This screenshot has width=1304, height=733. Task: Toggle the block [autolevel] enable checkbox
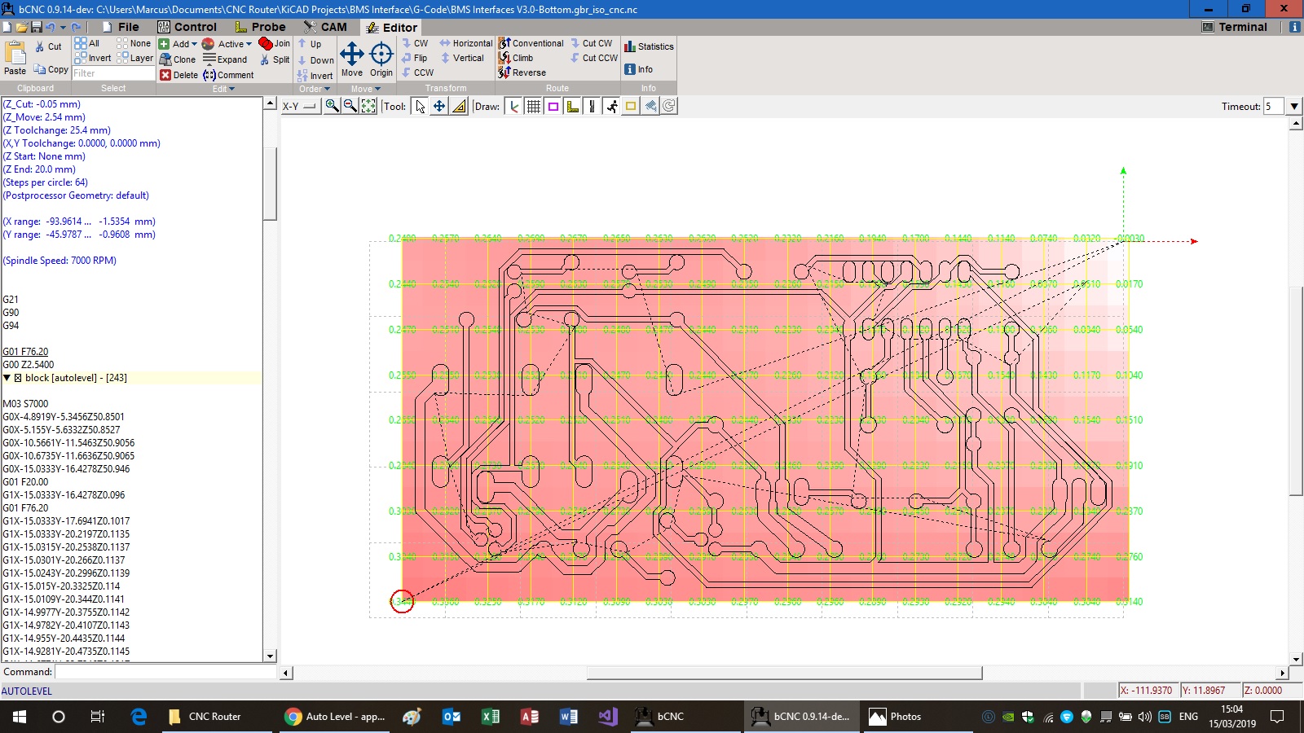coord(18,378)
